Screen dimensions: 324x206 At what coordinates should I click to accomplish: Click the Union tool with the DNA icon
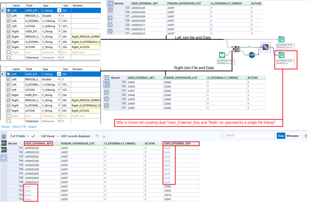[x=266, y=47]
